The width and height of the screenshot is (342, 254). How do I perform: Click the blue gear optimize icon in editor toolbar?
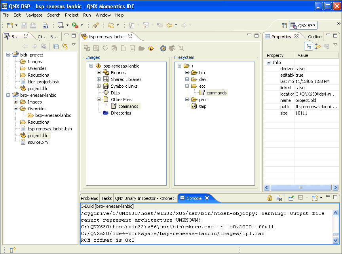[x=163, y=48]
